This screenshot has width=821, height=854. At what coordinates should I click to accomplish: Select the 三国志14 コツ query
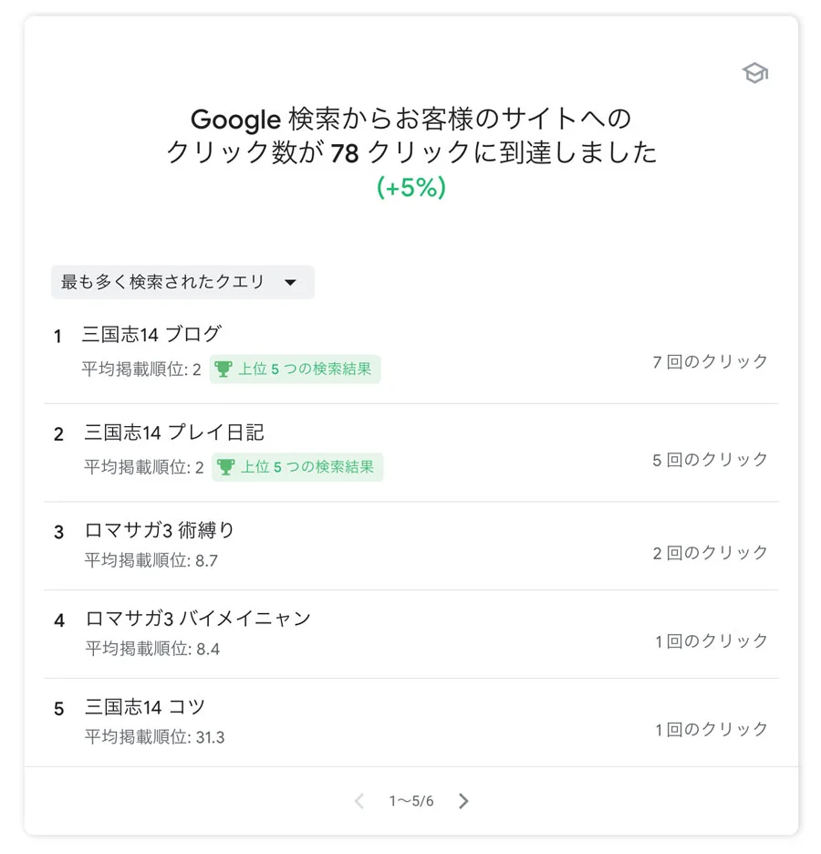coord(145,707)
